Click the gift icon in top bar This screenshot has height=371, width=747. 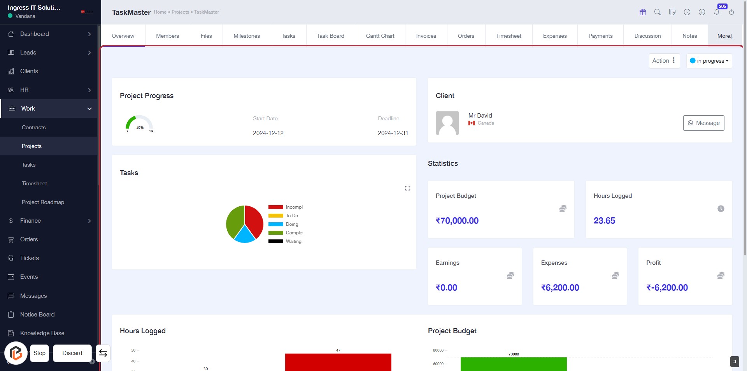point(643,12)
